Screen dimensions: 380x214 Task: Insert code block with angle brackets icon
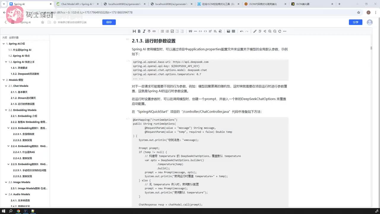205,31
